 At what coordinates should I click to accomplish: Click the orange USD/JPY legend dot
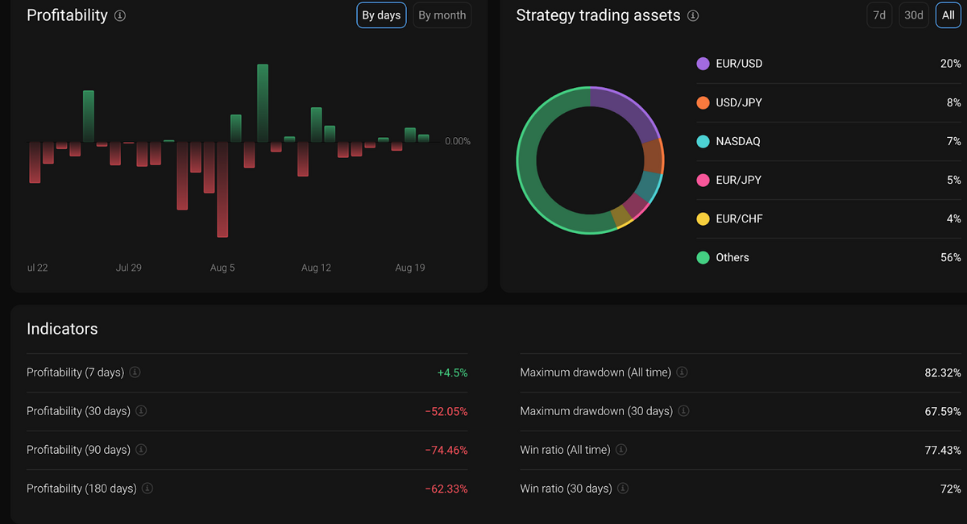703,102
